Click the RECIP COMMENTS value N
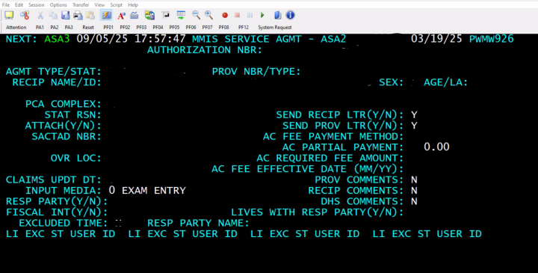This screenshot has height=273, width=538. tap(414, 191)
